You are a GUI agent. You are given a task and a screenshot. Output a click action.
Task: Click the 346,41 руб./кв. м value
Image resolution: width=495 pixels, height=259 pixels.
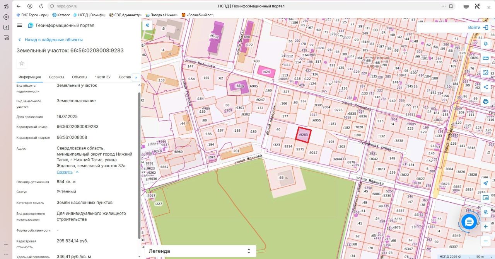pyautogui.click(x=74, y=256)
